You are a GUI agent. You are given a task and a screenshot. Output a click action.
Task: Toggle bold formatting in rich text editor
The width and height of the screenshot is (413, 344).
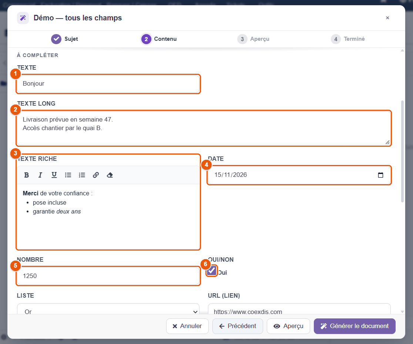[x=27, y=175]
